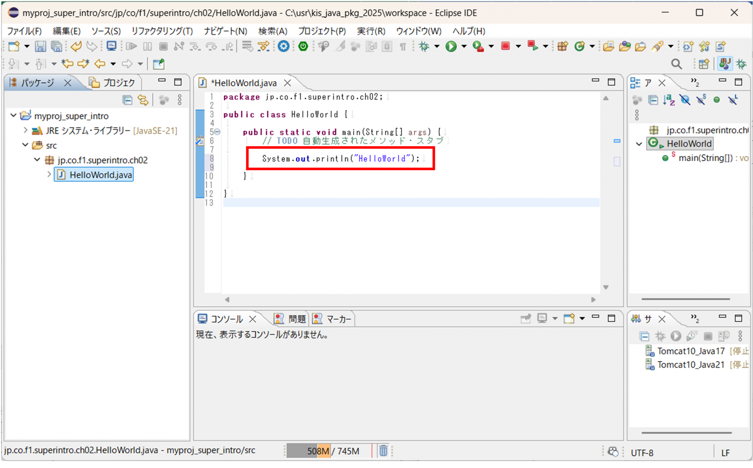This screenshot has height=468, width=753.
Task: Click the Save floppy disk icon
Action: (x=40, y=46)
